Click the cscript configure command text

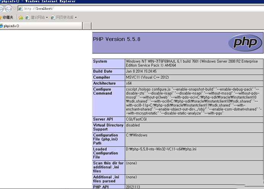194,101
